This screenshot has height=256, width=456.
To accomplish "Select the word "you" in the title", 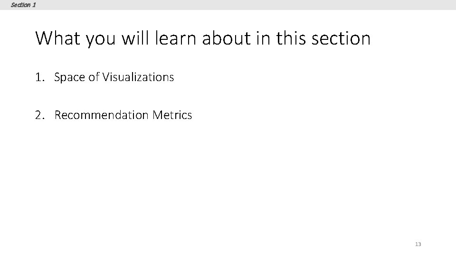I will point(102,38).
